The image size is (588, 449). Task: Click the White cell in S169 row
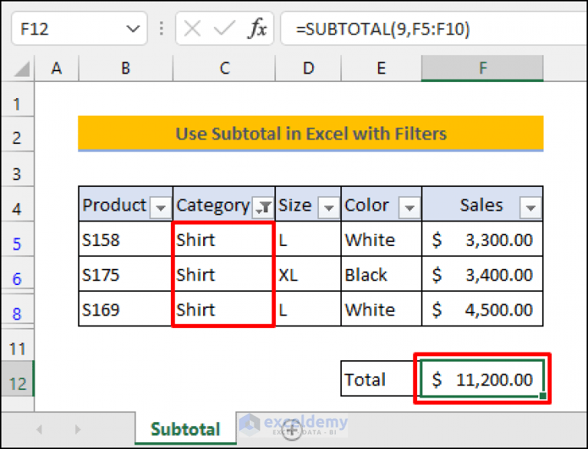click(381, 310)
